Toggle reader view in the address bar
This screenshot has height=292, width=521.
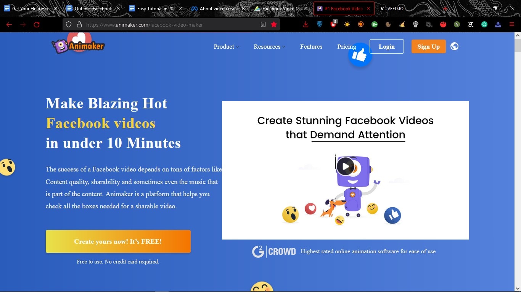tap(263, 25)
